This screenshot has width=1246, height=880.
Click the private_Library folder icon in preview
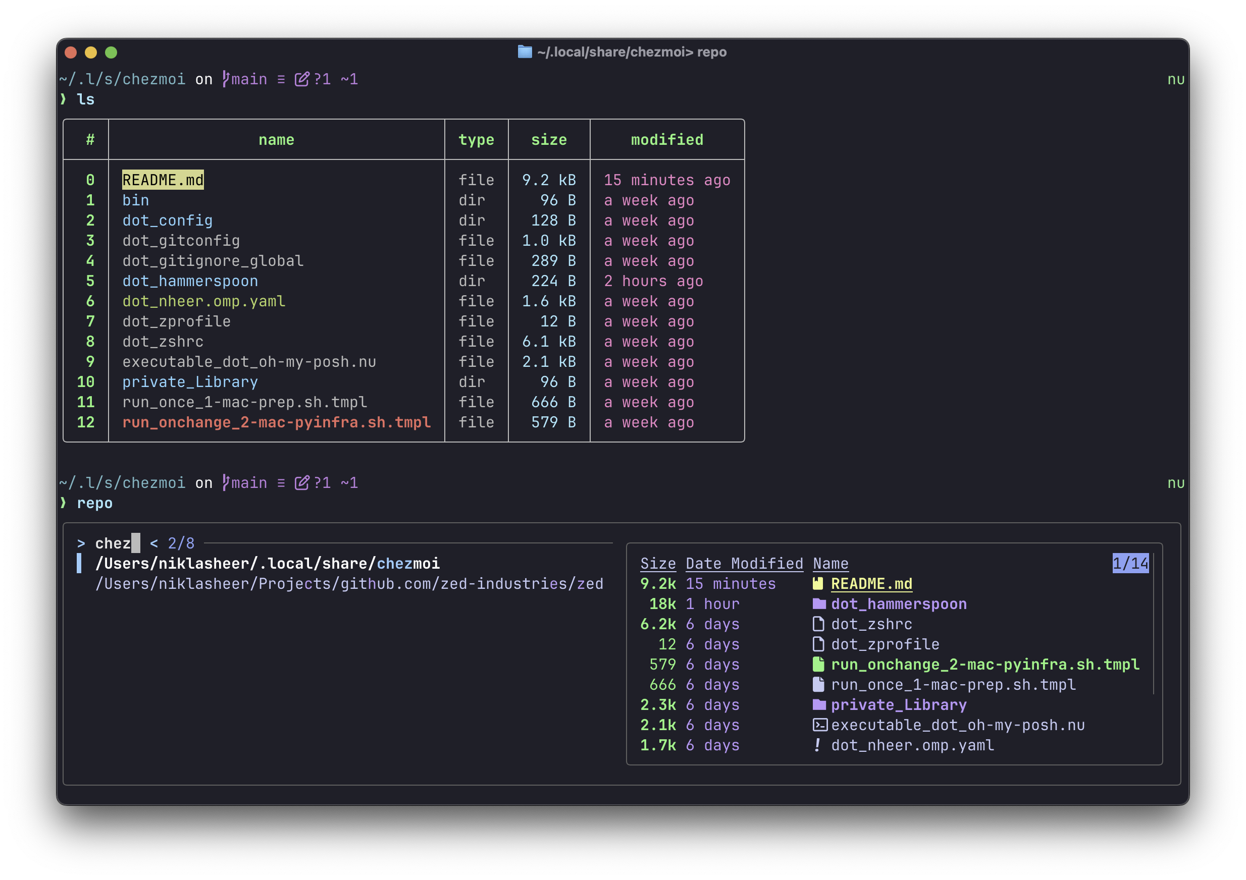[x=819, y=705]
